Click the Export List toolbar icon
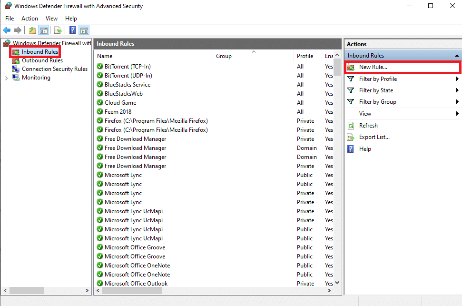The image size is (462, 306). click(x=58, y=30)
